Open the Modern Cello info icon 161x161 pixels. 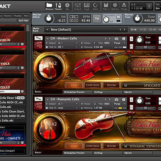click(124, 39)
